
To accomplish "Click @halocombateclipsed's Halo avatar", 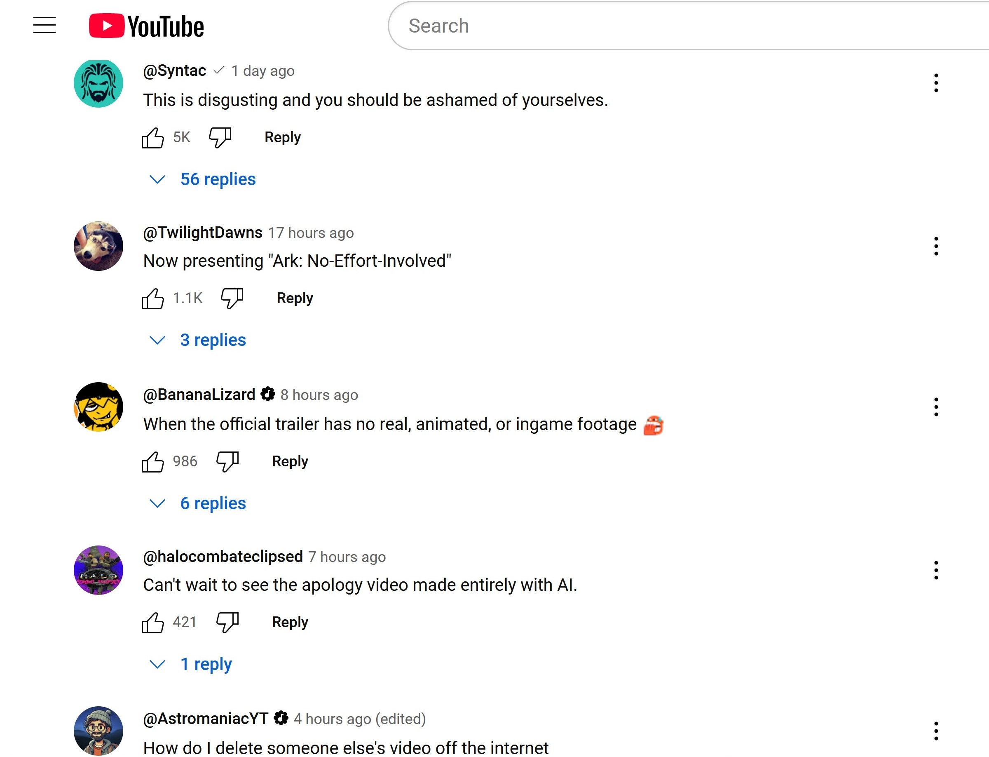I will (x=98, y=571).
